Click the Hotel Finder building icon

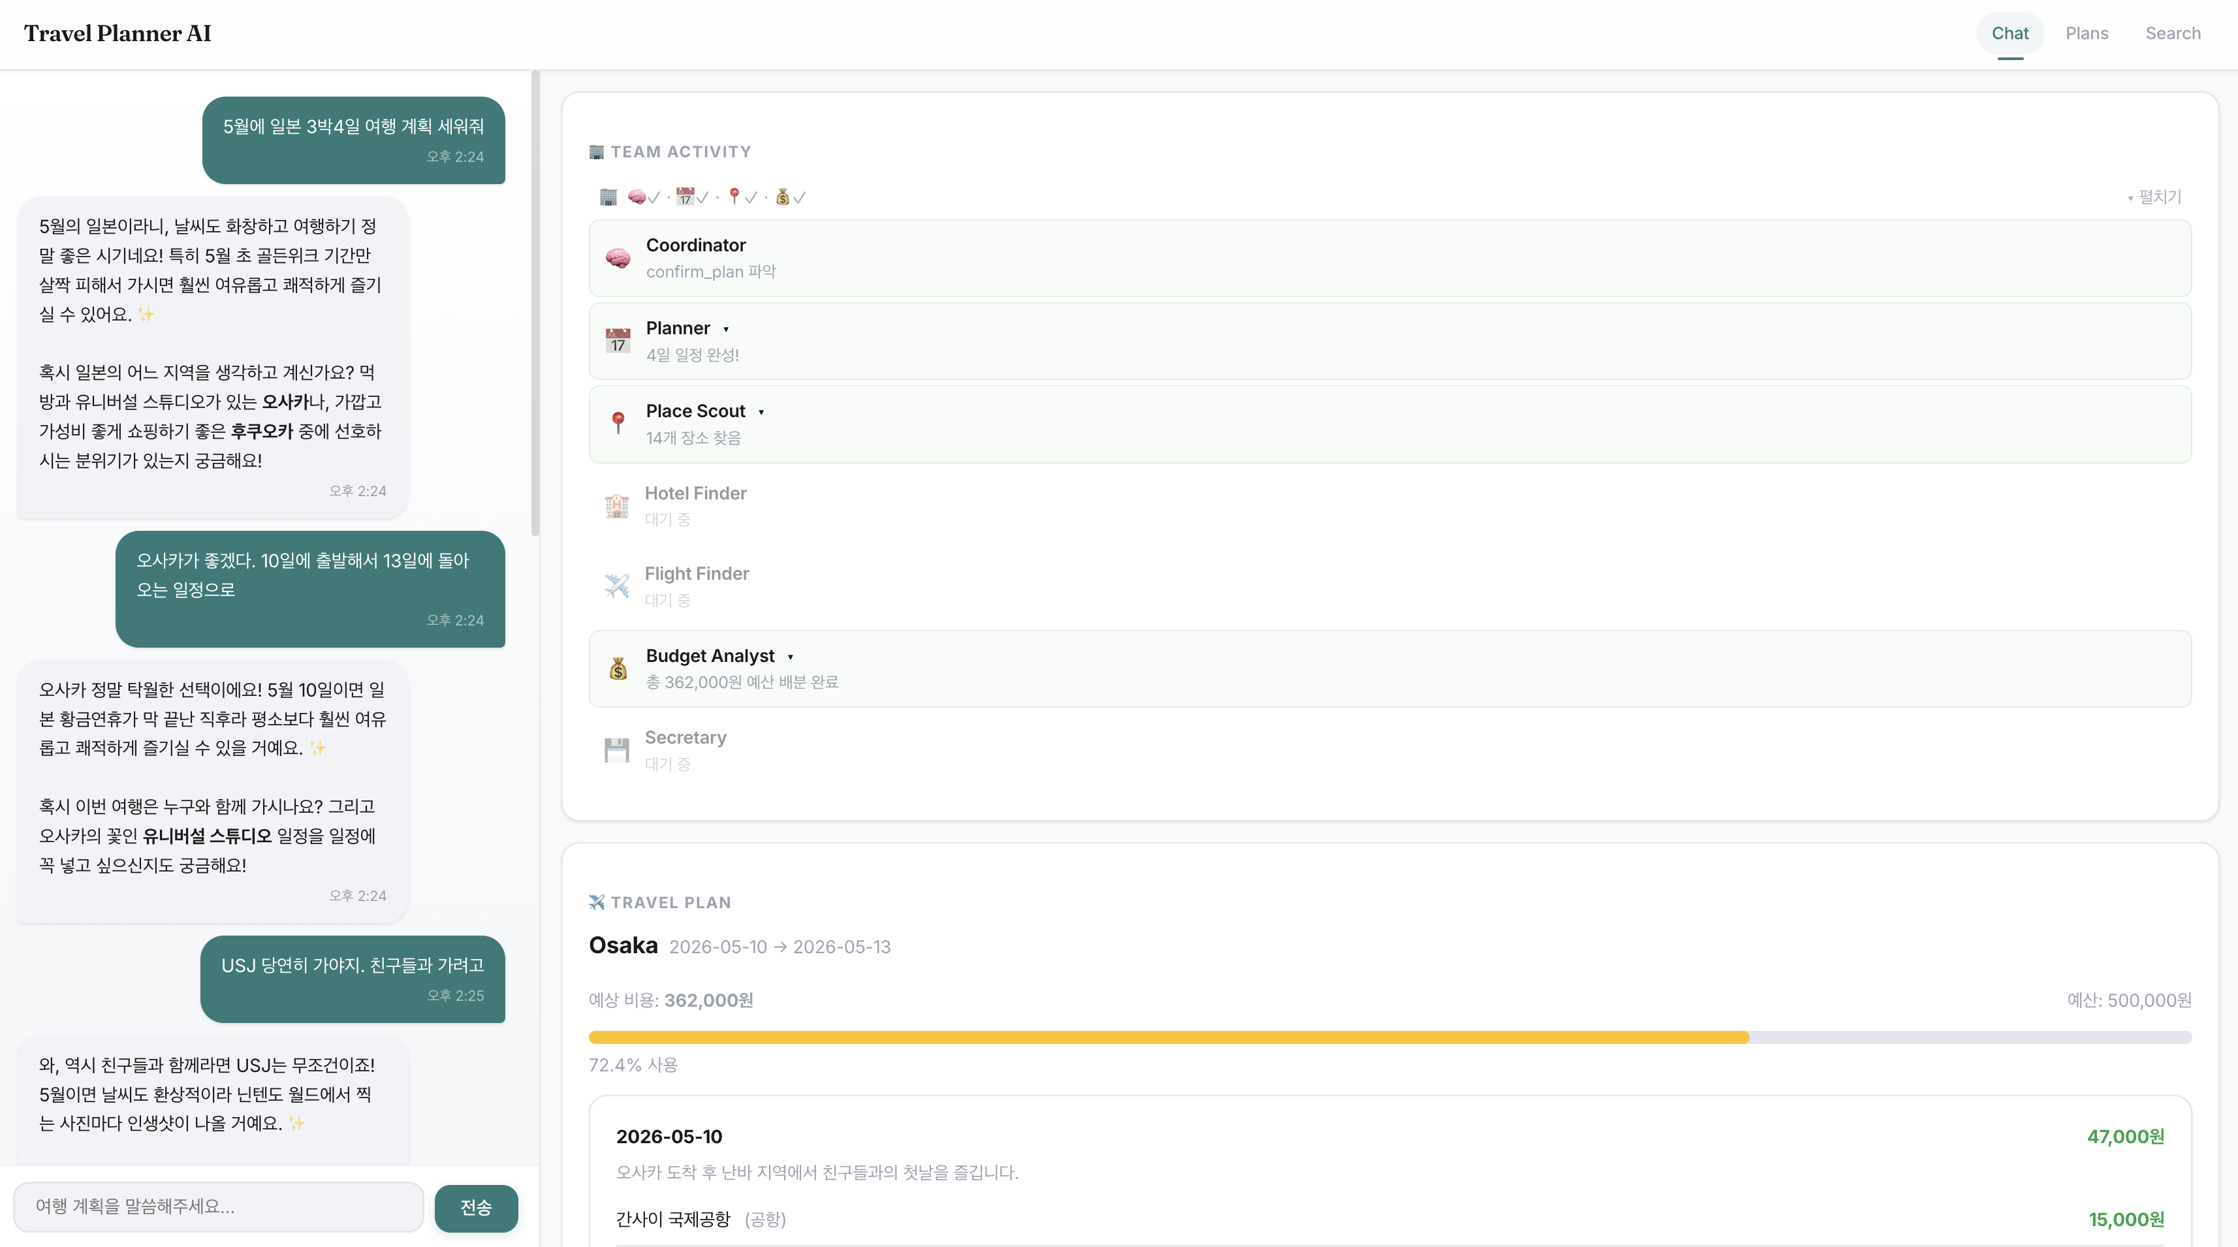click(x=617, y=506)
